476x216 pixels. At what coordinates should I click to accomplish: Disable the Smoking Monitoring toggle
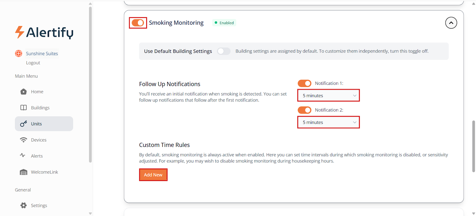138,23
